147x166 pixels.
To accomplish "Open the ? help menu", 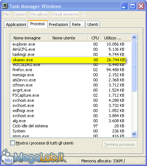I will tap(83, 14).
